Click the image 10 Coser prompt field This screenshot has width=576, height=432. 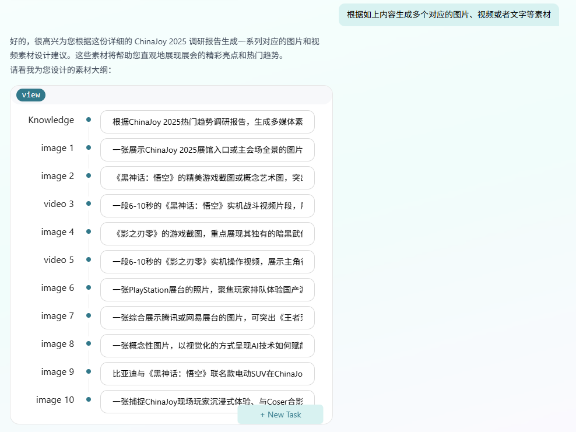point(208,402)
